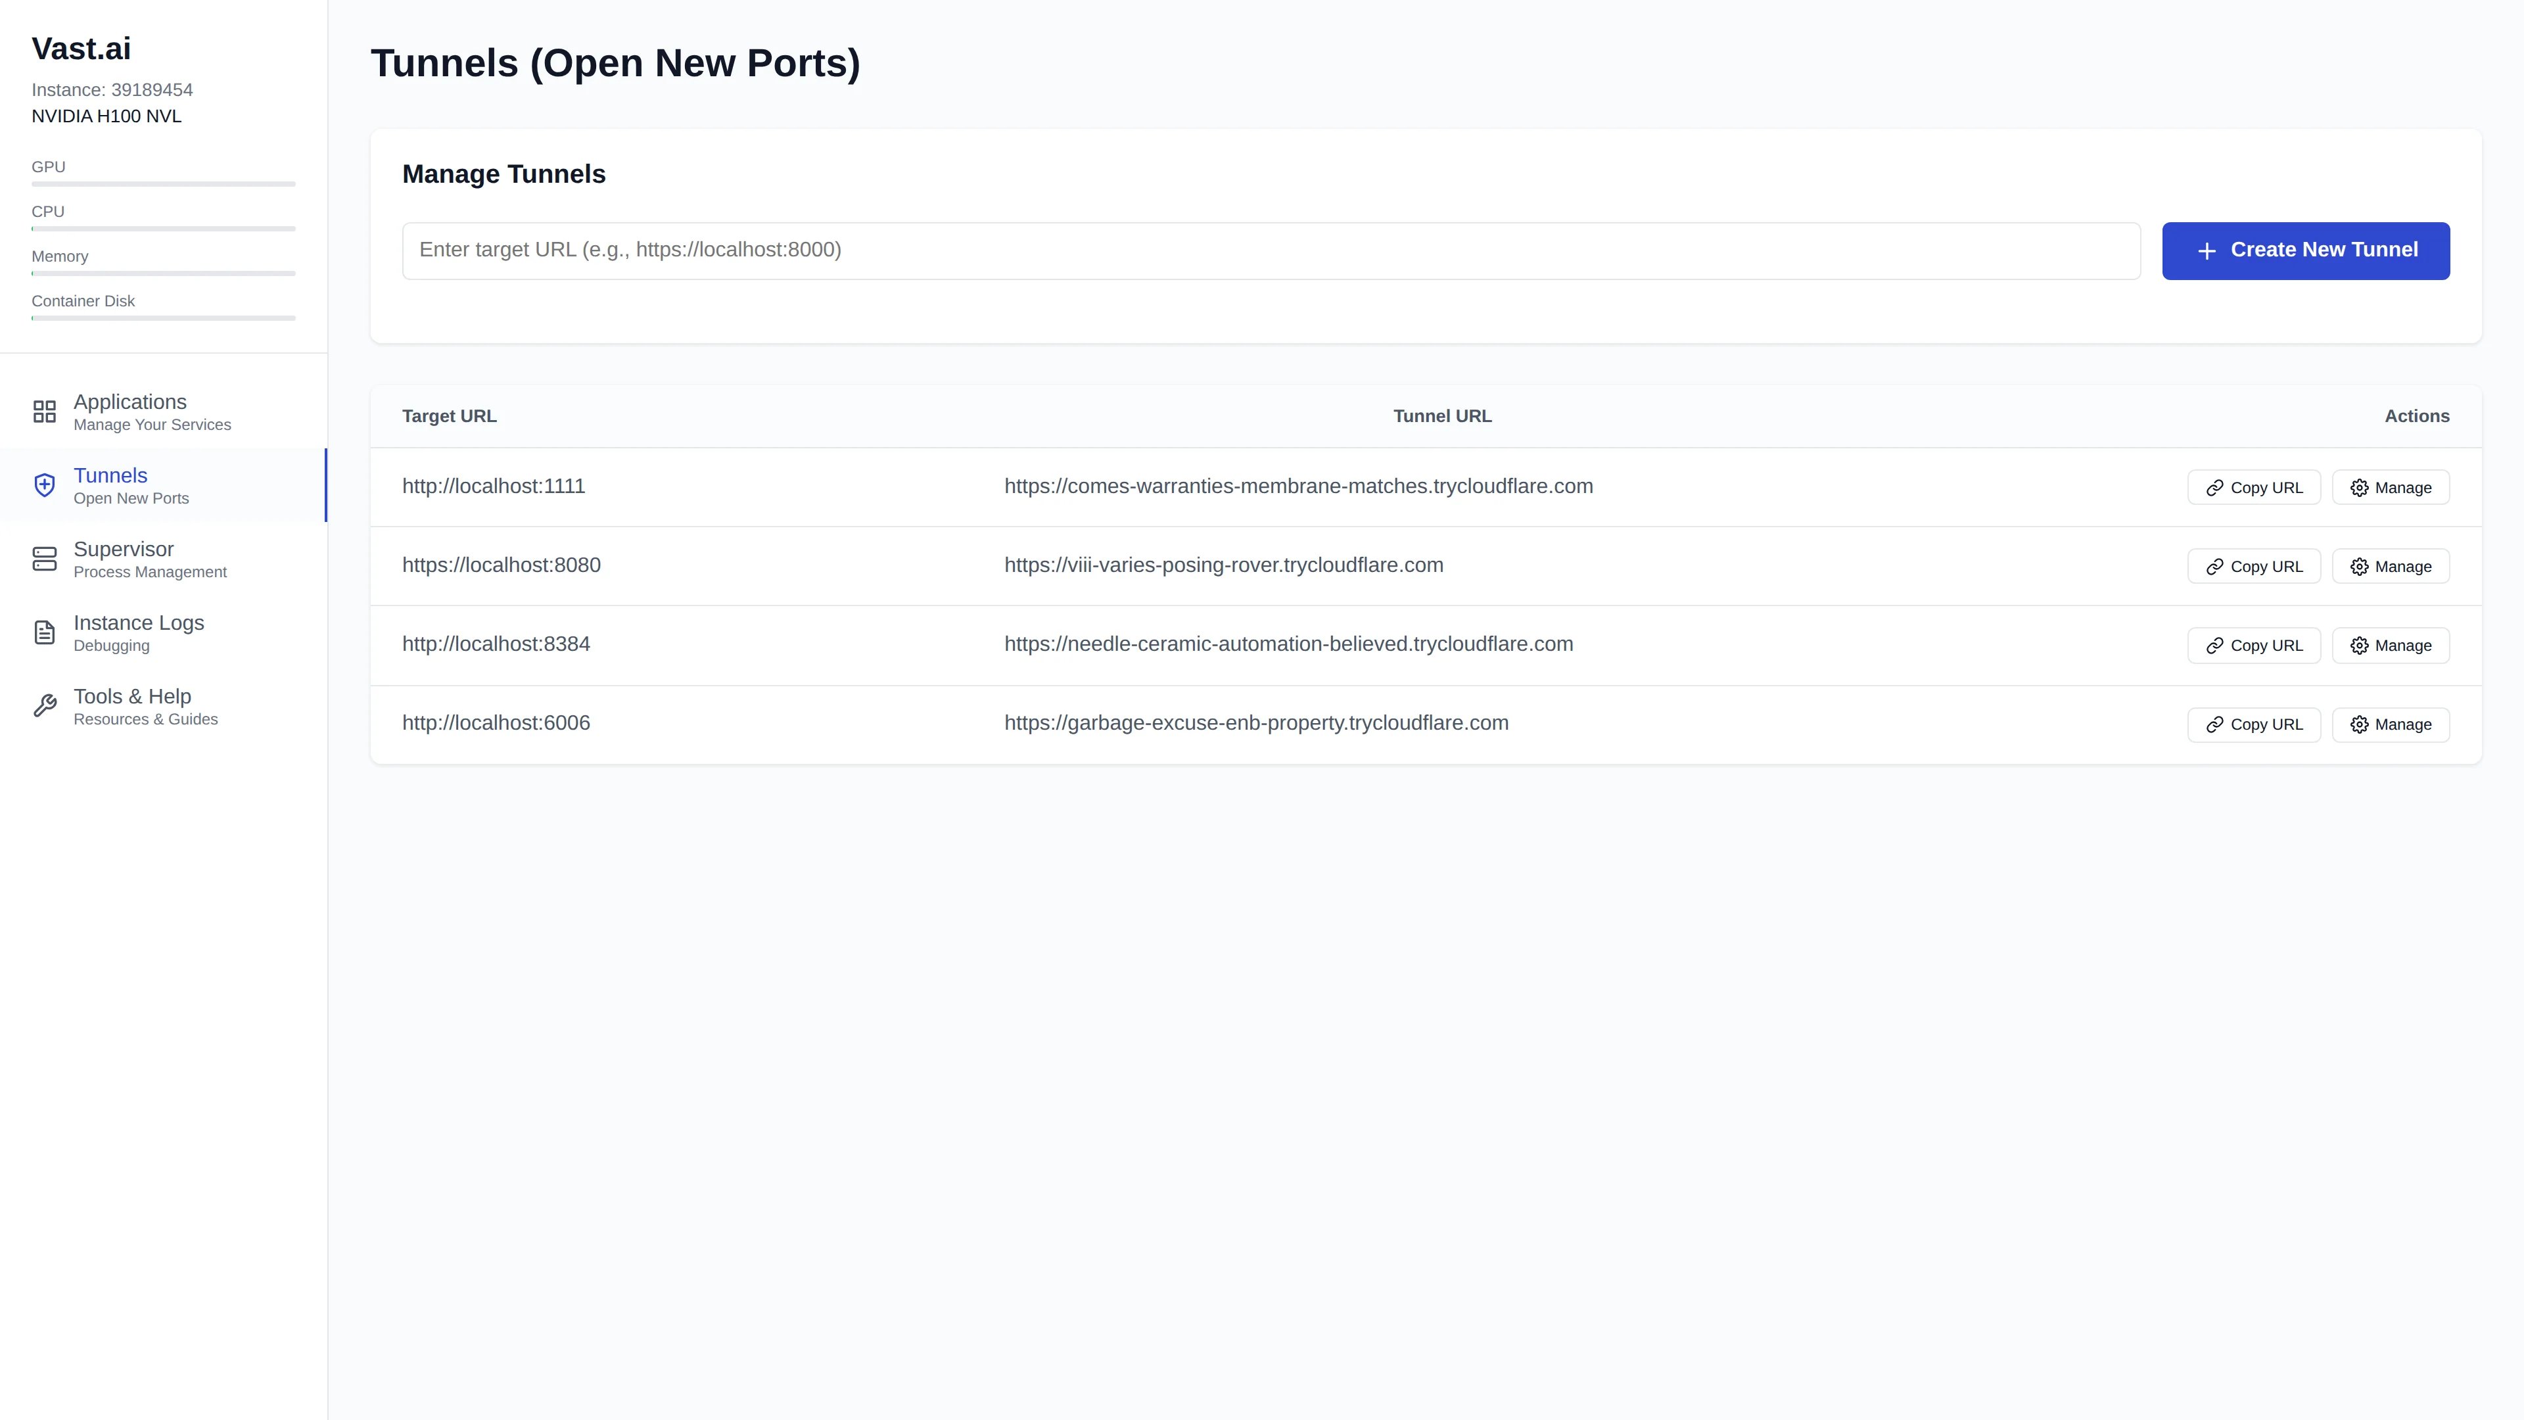Screen dimensions: 2524x1420
Task: Click link icon for localhost:1111 Copy URL
Action: [2214, 488]
